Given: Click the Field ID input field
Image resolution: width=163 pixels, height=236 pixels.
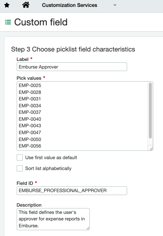Looking at the screenshot, I should [72, 191].
